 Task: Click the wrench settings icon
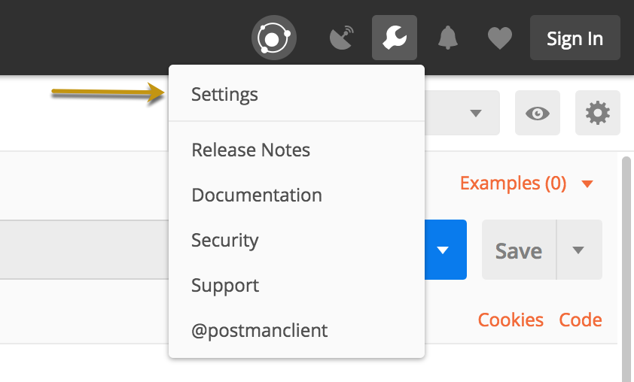pyautogui.click(x=394, y=38)
